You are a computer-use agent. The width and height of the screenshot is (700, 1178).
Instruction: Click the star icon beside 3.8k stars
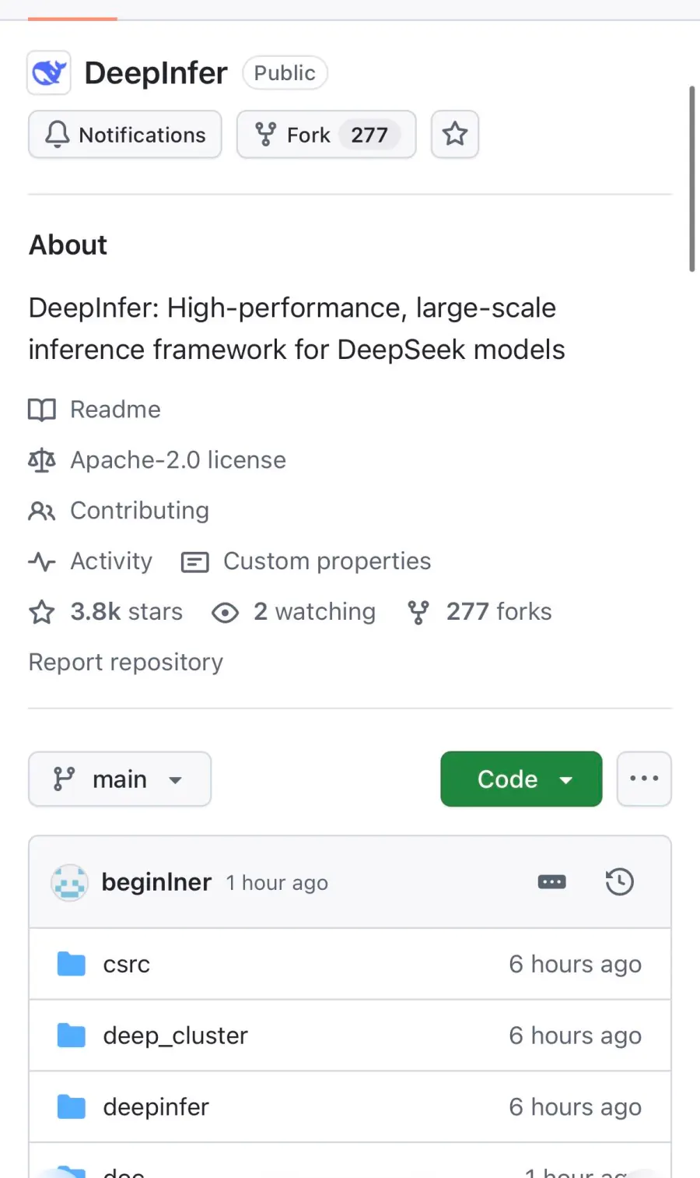coord(42,612)
